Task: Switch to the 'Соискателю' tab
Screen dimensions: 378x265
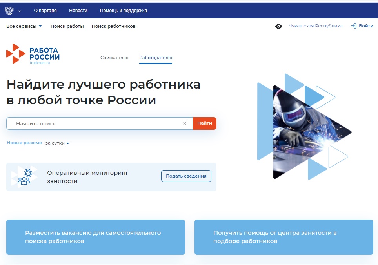Action: [x=114, y=58]
